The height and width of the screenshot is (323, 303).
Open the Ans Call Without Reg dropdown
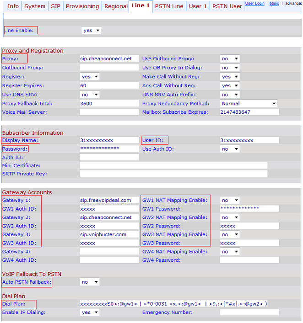click(230, 85)
